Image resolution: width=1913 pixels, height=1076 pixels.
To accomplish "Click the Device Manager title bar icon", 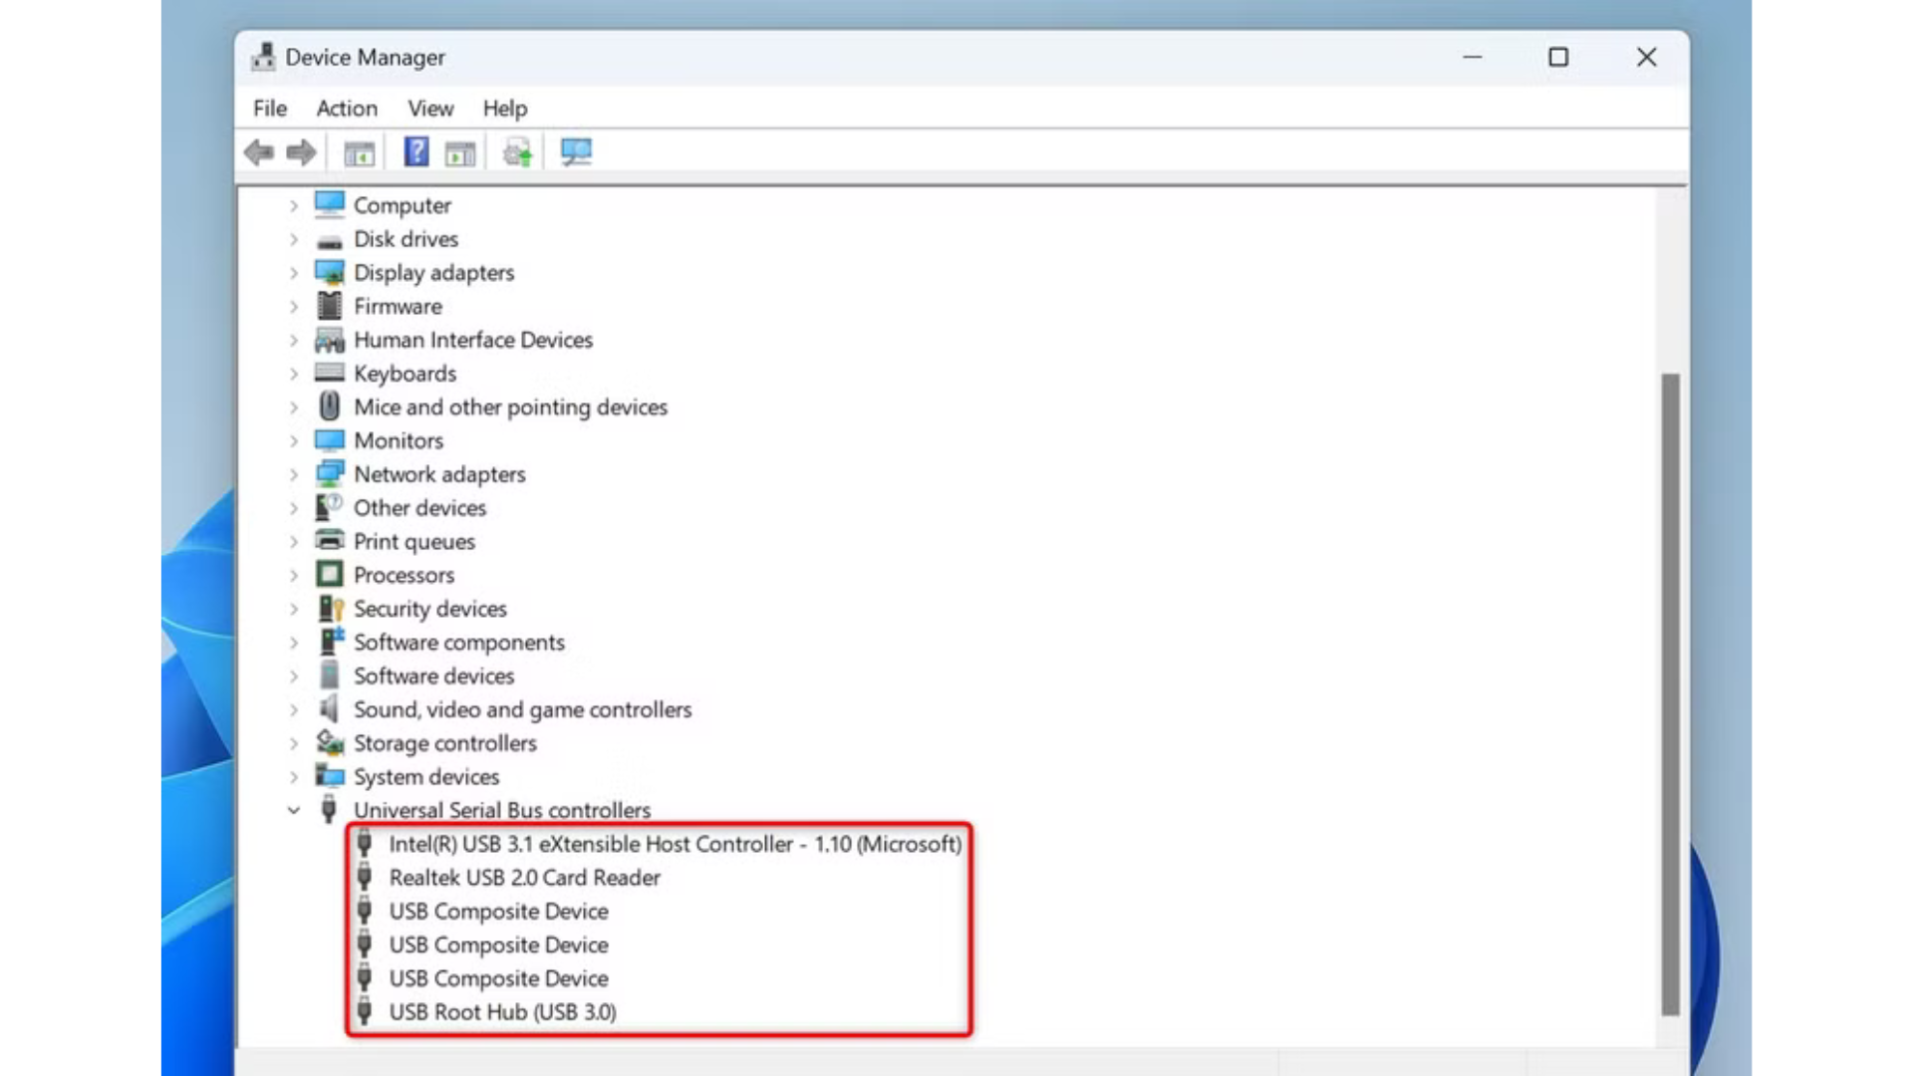I will (x=263, y=57).
